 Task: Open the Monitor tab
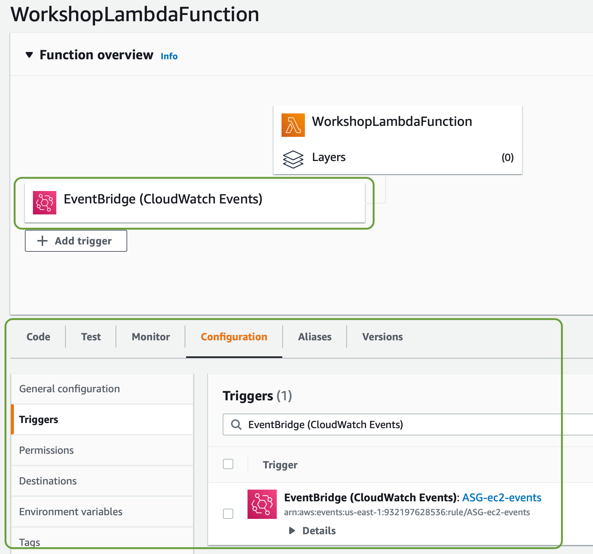coord(150,337)
